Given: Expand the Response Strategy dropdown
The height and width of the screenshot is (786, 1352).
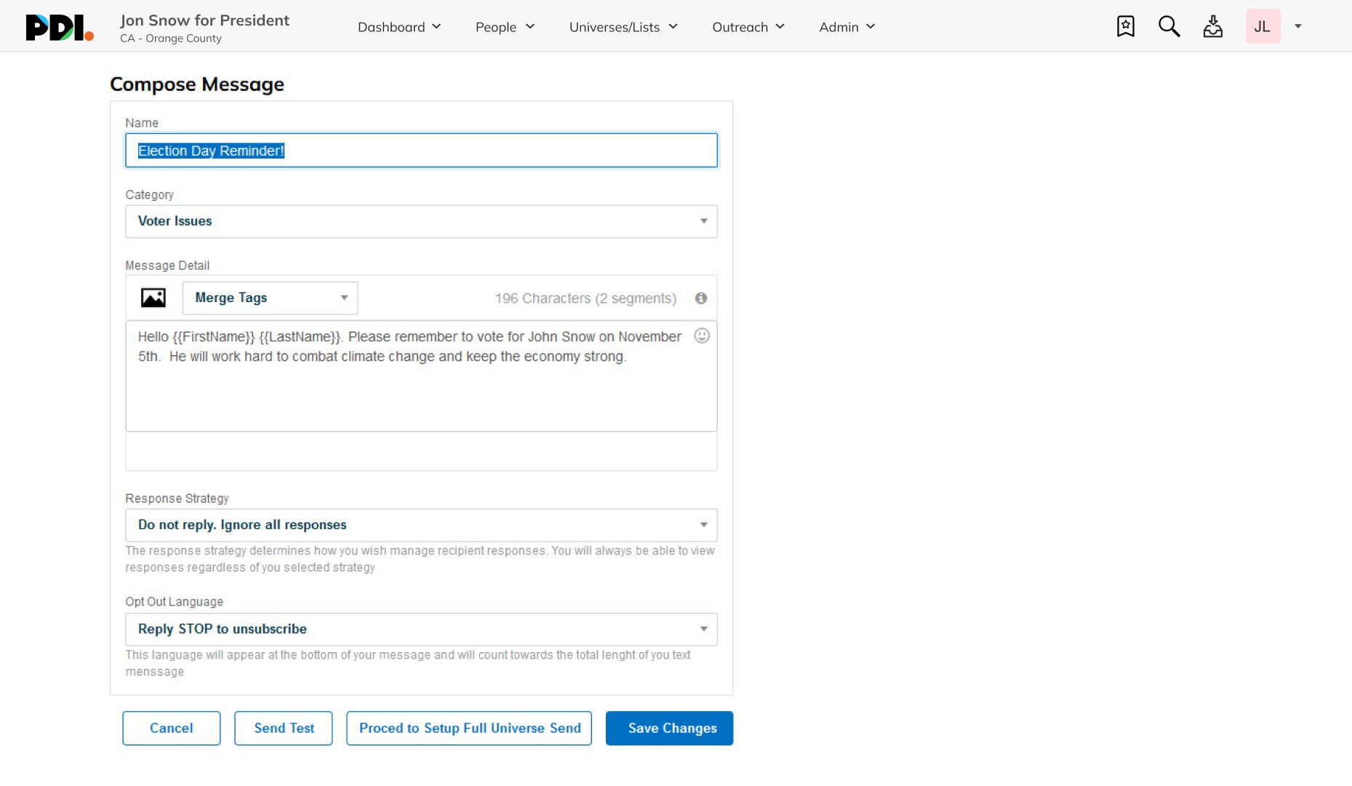Looking at the screenshot, I should (x=421, y=525).
